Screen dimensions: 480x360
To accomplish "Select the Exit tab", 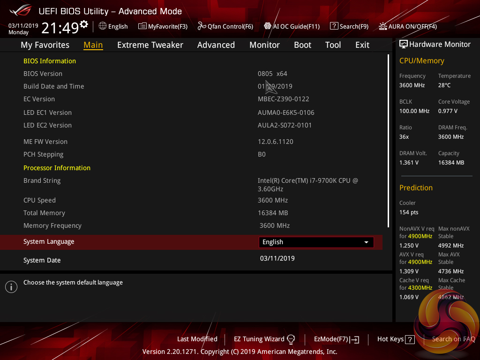I will coord(362,45).
